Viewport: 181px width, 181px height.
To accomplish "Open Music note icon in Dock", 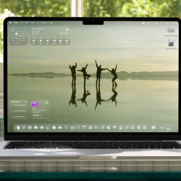I will tap(103, 128).
